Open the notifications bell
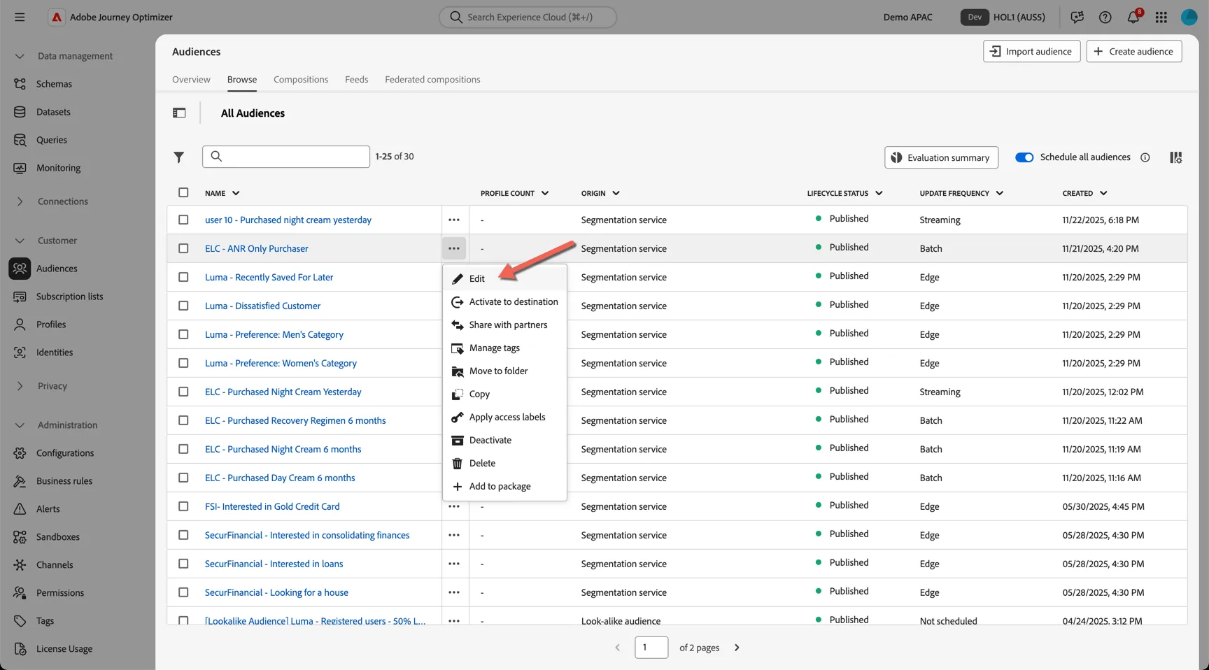The width and height of the screenshot is (1209, 670). 1133,17
